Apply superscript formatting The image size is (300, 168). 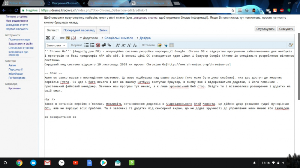pyautogui.click(x=129, y=45)
